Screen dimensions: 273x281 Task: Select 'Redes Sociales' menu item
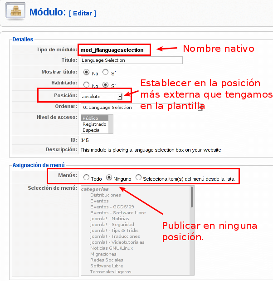coord(107,260)
